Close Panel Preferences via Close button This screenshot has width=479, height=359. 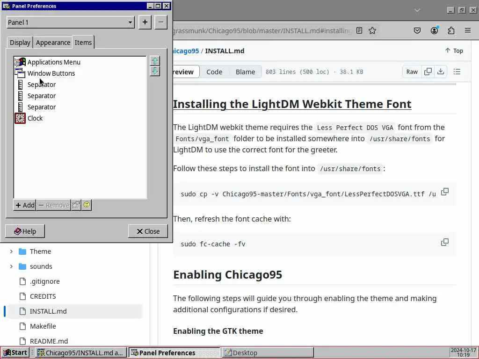(x=148, y=231)
